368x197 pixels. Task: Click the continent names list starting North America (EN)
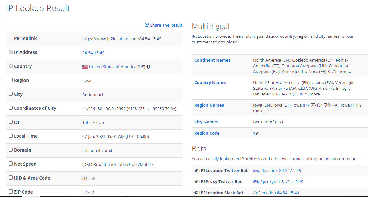302,66
